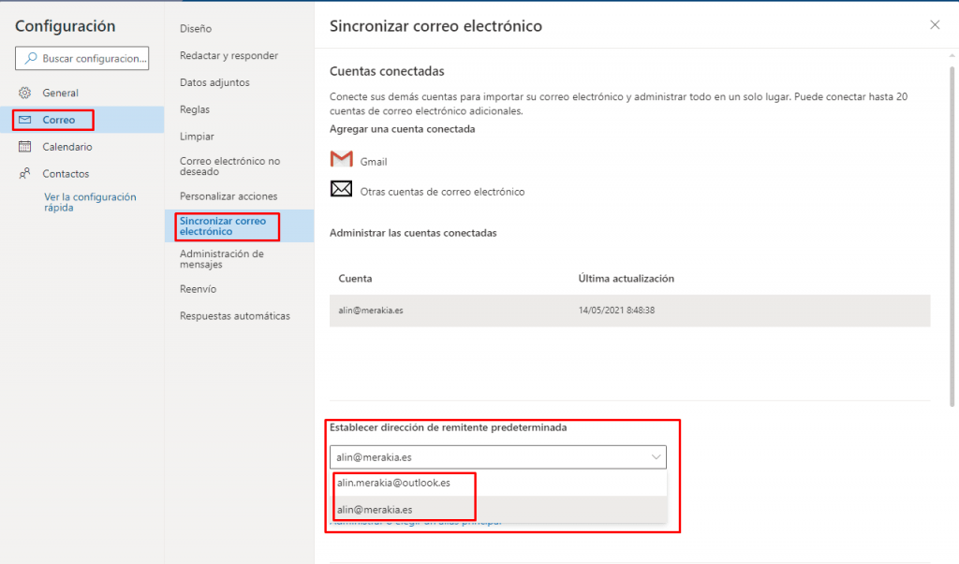Open Redactar y responder settings
Viewport: 959px width, 564px height.
coord(229,55)
